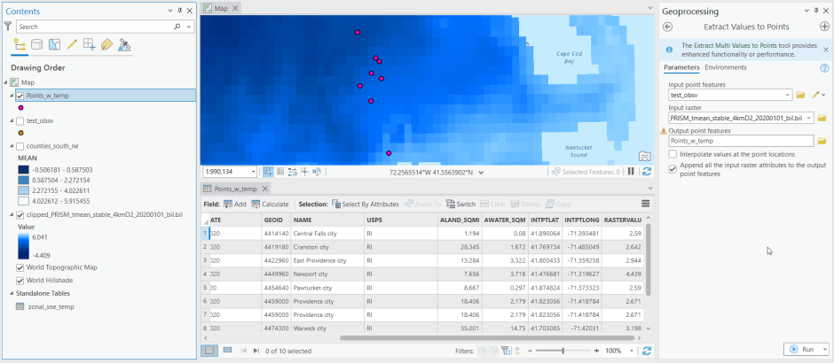This screenshot has width=834, height=363.
Task: Go back in Geoprocessing pane
Action: [668, 27]
